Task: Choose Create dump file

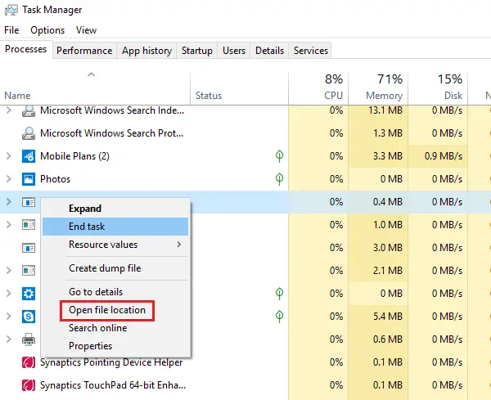Action: point(115,268)
